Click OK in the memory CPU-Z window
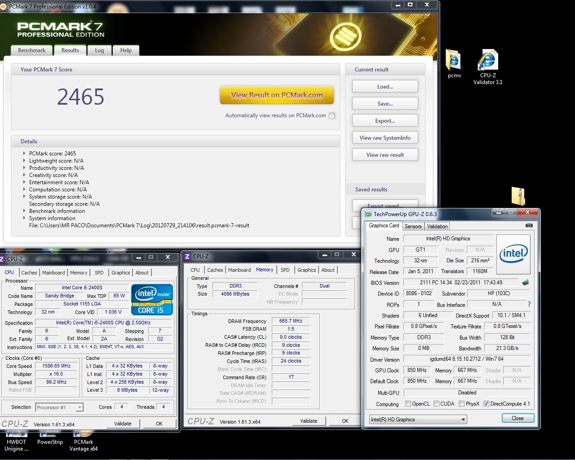 tap(345, 421)
